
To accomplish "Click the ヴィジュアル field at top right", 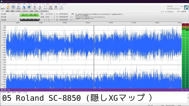I will (173, 6).
